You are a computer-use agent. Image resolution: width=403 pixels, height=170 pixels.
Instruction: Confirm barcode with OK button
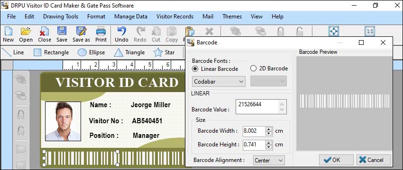pos(336,160)
